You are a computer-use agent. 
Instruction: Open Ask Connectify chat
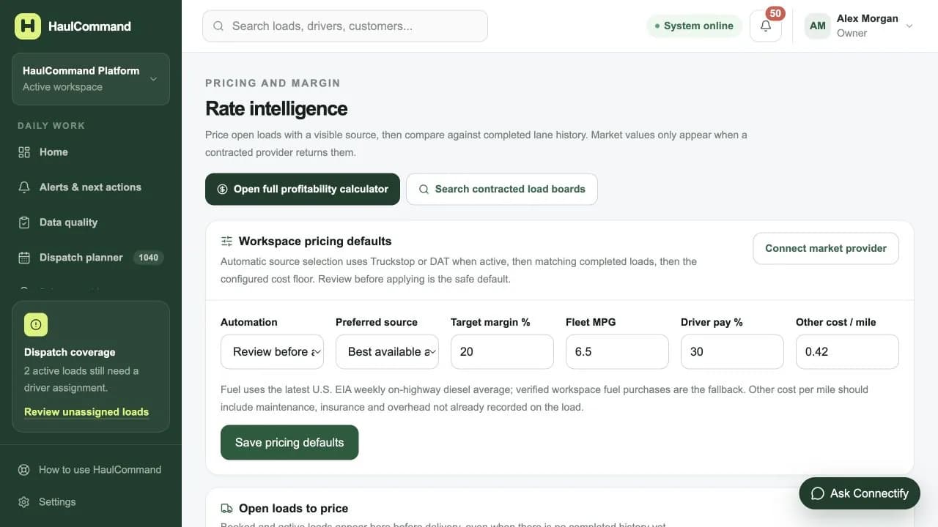[x=860, y=493]
